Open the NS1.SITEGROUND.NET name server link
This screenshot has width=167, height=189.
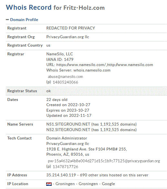pos(68,124)
